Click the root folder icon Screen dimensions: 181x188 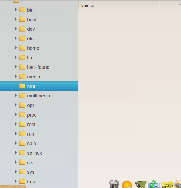[x=22, y=124]
